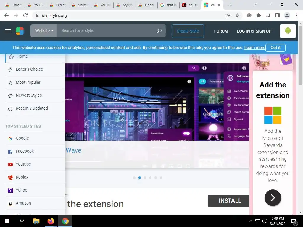The image size is (303, 227).
Task: Select the active second carousel dot
Action: pyautogui.click(x=140, y=178)
